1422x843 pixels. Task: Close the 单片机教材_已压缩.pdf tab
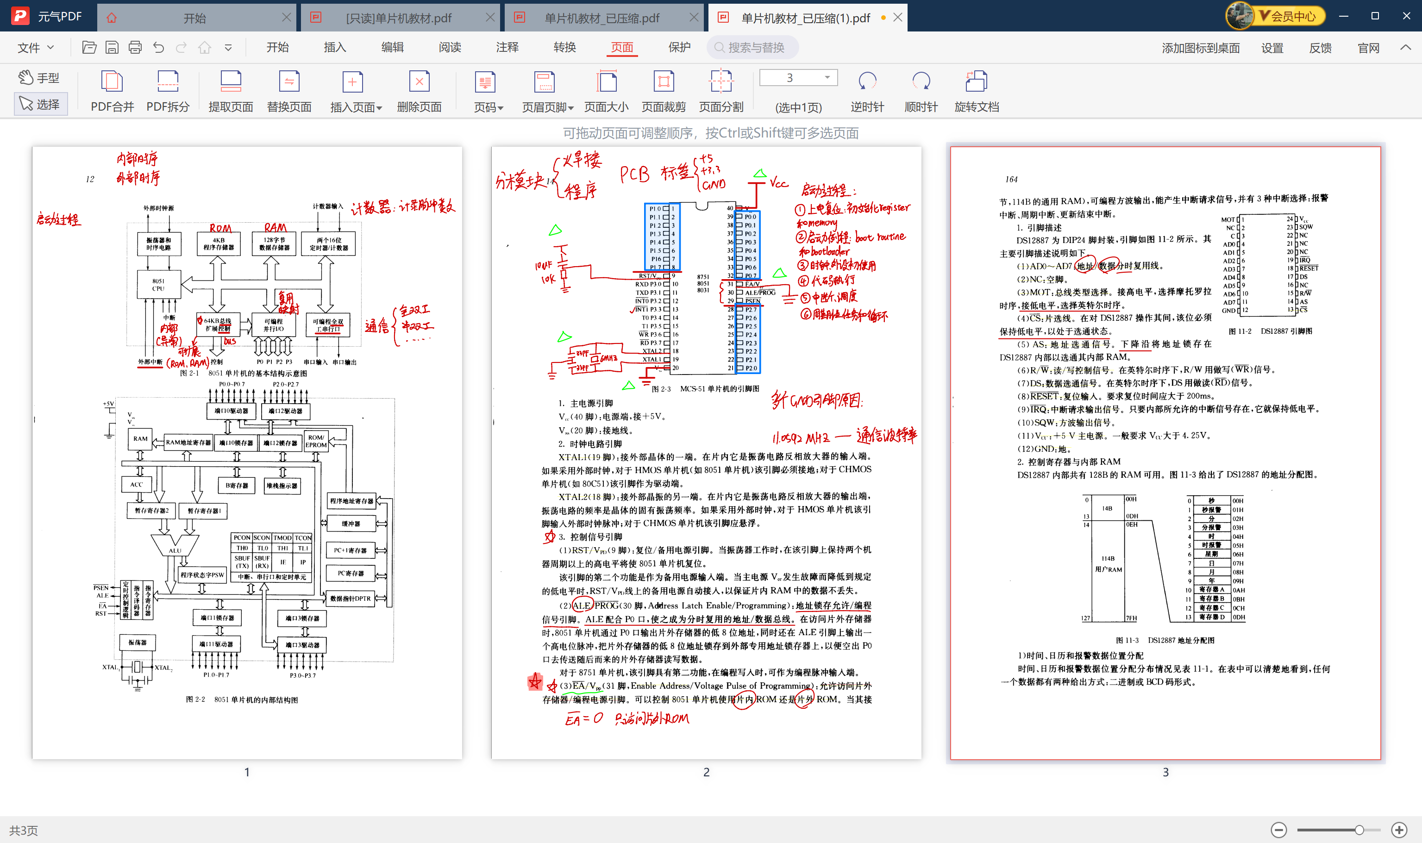tap(694, 18)
